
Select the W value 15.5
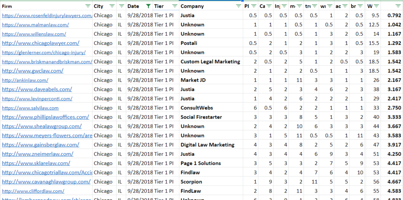[374, 43]
